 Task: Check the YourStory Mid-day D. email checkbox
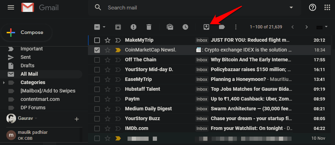click(x=97, y=70)
